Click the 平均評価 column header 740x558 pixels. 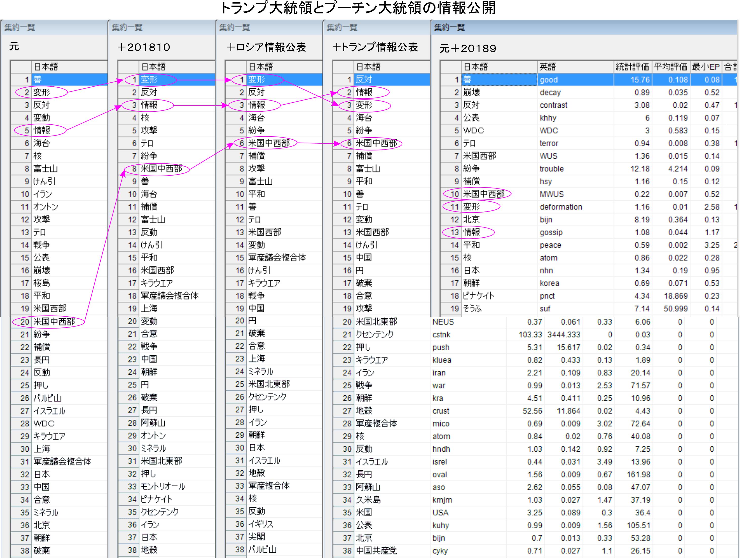pyautogui.click(x=670, y=67)
